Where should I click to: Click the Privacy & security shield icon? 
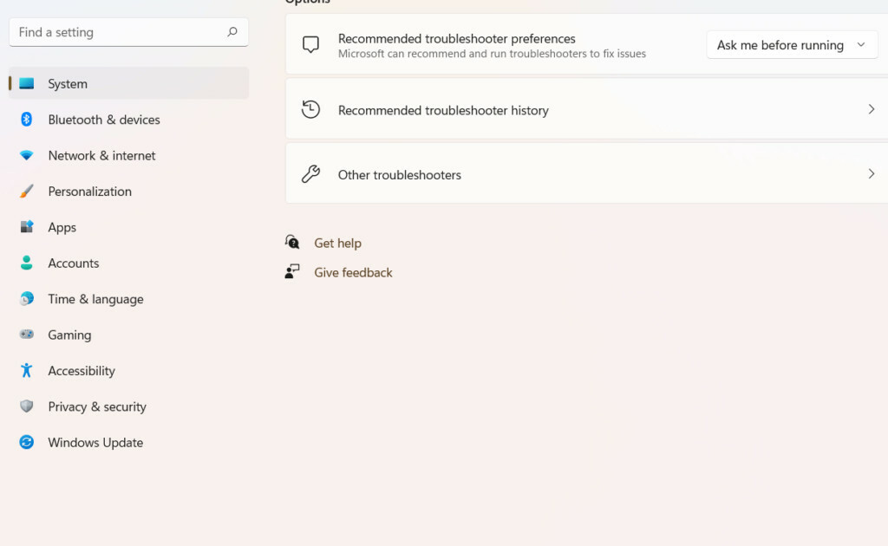pyautogui.click(x=27, y=406)
